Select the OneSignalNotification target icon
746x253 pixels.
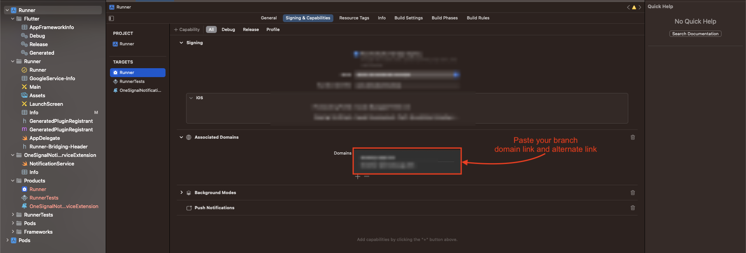pyautogui.click(x=115, y=90)
